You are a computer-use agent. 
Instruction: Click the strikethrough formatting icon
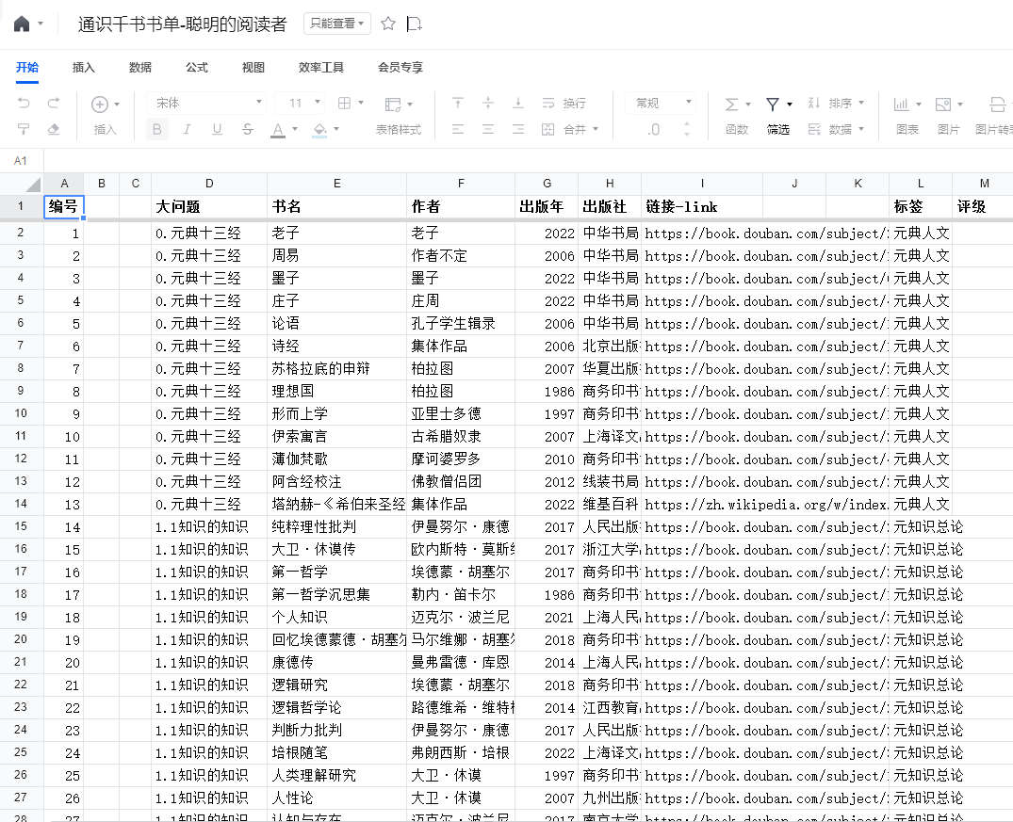click(x=247, y=129)
